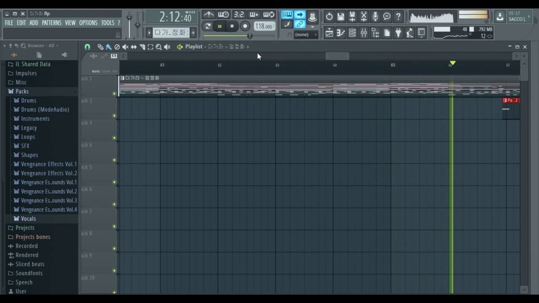Open the Sliced beats browser entry
The height and width of the screenshot is (303, 539).
[x=30, y=264]
